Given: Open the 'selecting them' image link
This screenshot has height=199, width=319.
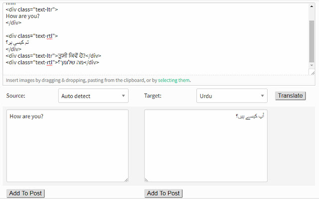Looking at the screenshot, I should [174, 80].
